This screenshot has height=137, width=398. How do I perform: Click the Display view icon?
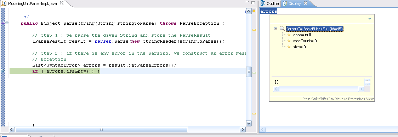285,4
